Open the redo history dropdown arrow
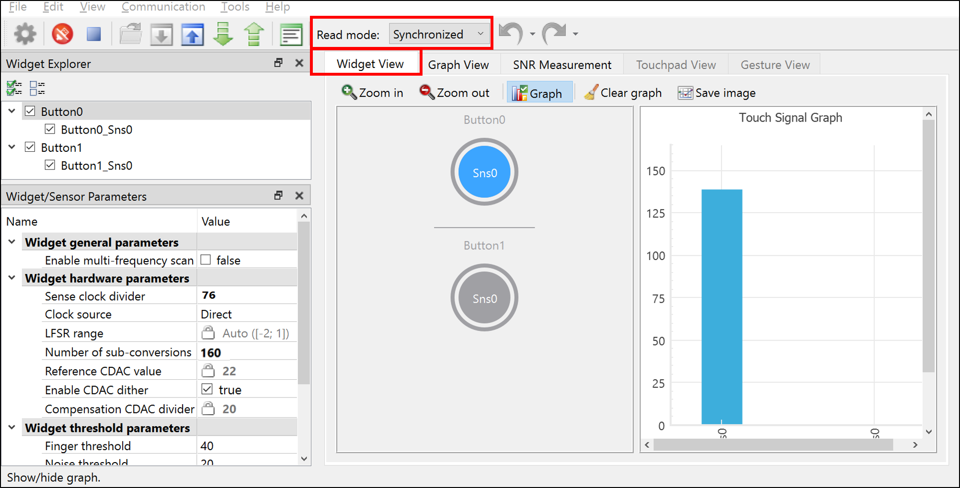The height and width of the screenshot is (488, 960). (575, 34)
